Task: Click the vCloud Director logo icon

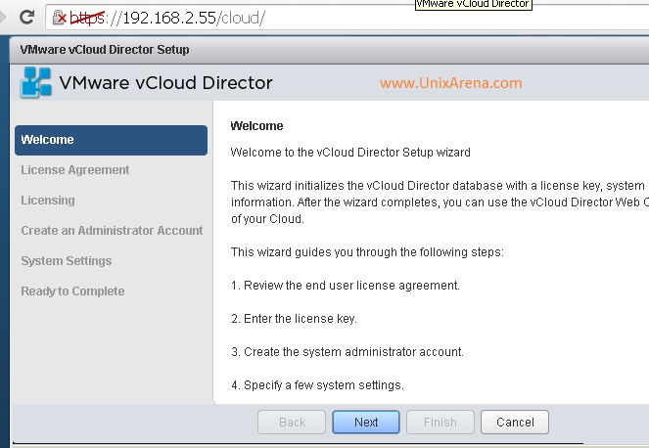Action: tap(35, 83)
